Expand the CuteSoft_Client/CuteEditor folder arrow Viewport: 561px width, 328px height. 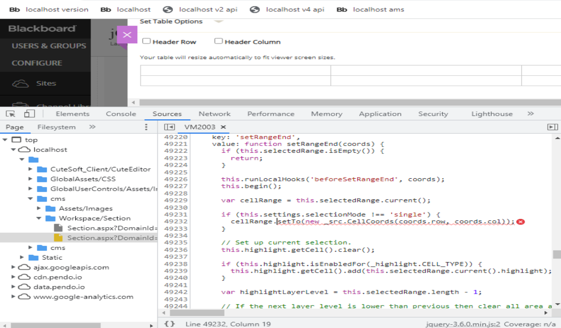[30, 169]
